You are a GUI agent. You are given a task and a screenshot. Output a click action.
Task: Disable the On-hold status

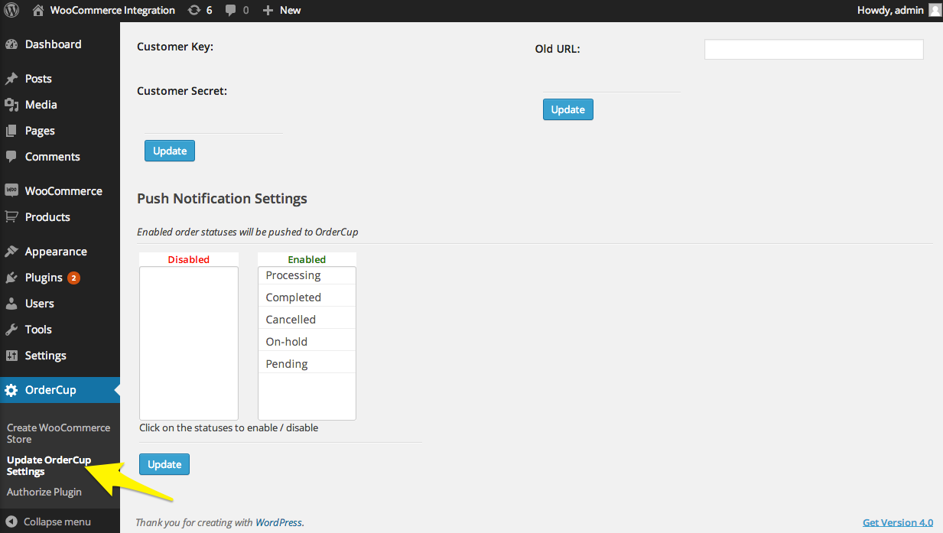click(307, 342)
